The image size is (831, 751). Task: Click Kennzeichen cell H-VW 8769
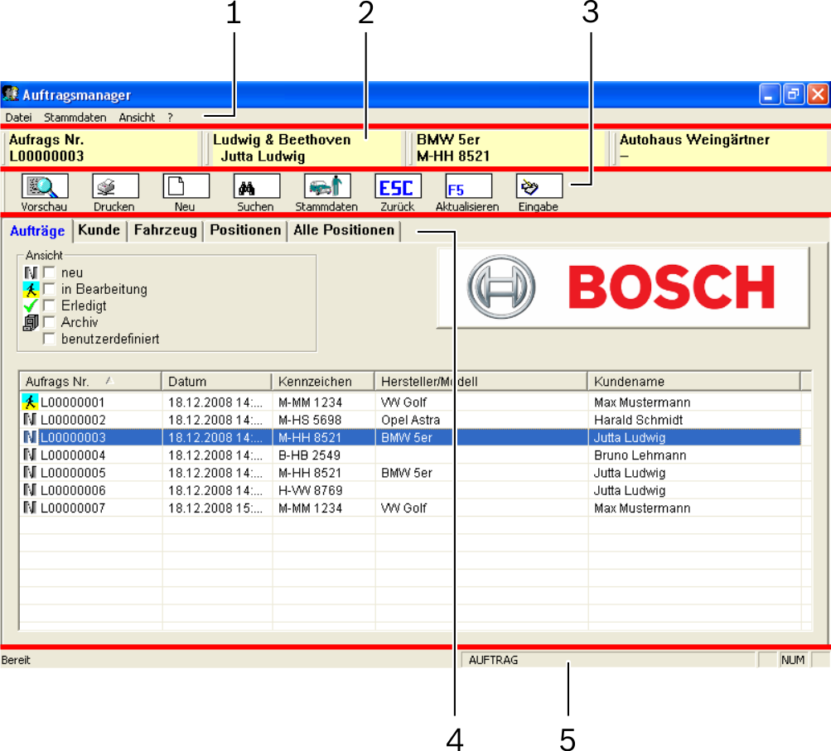tap(311, 490)
